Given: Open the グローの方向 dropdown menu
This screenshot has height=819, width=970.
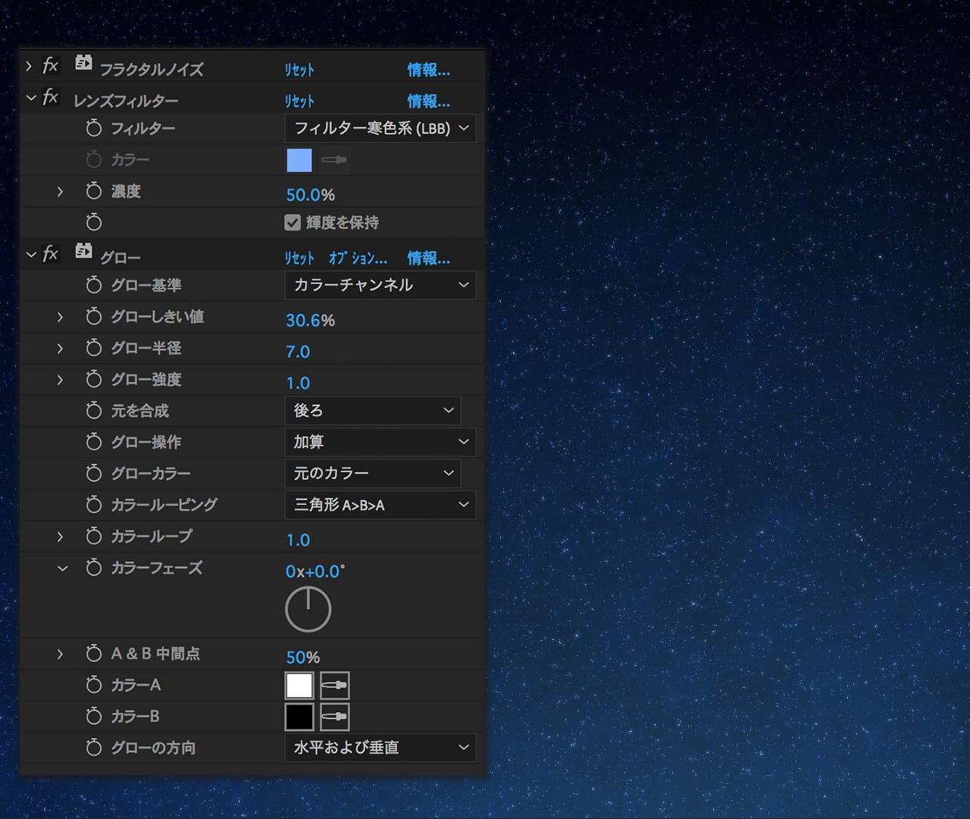Looking at the screenshot, I should point(380,748).
